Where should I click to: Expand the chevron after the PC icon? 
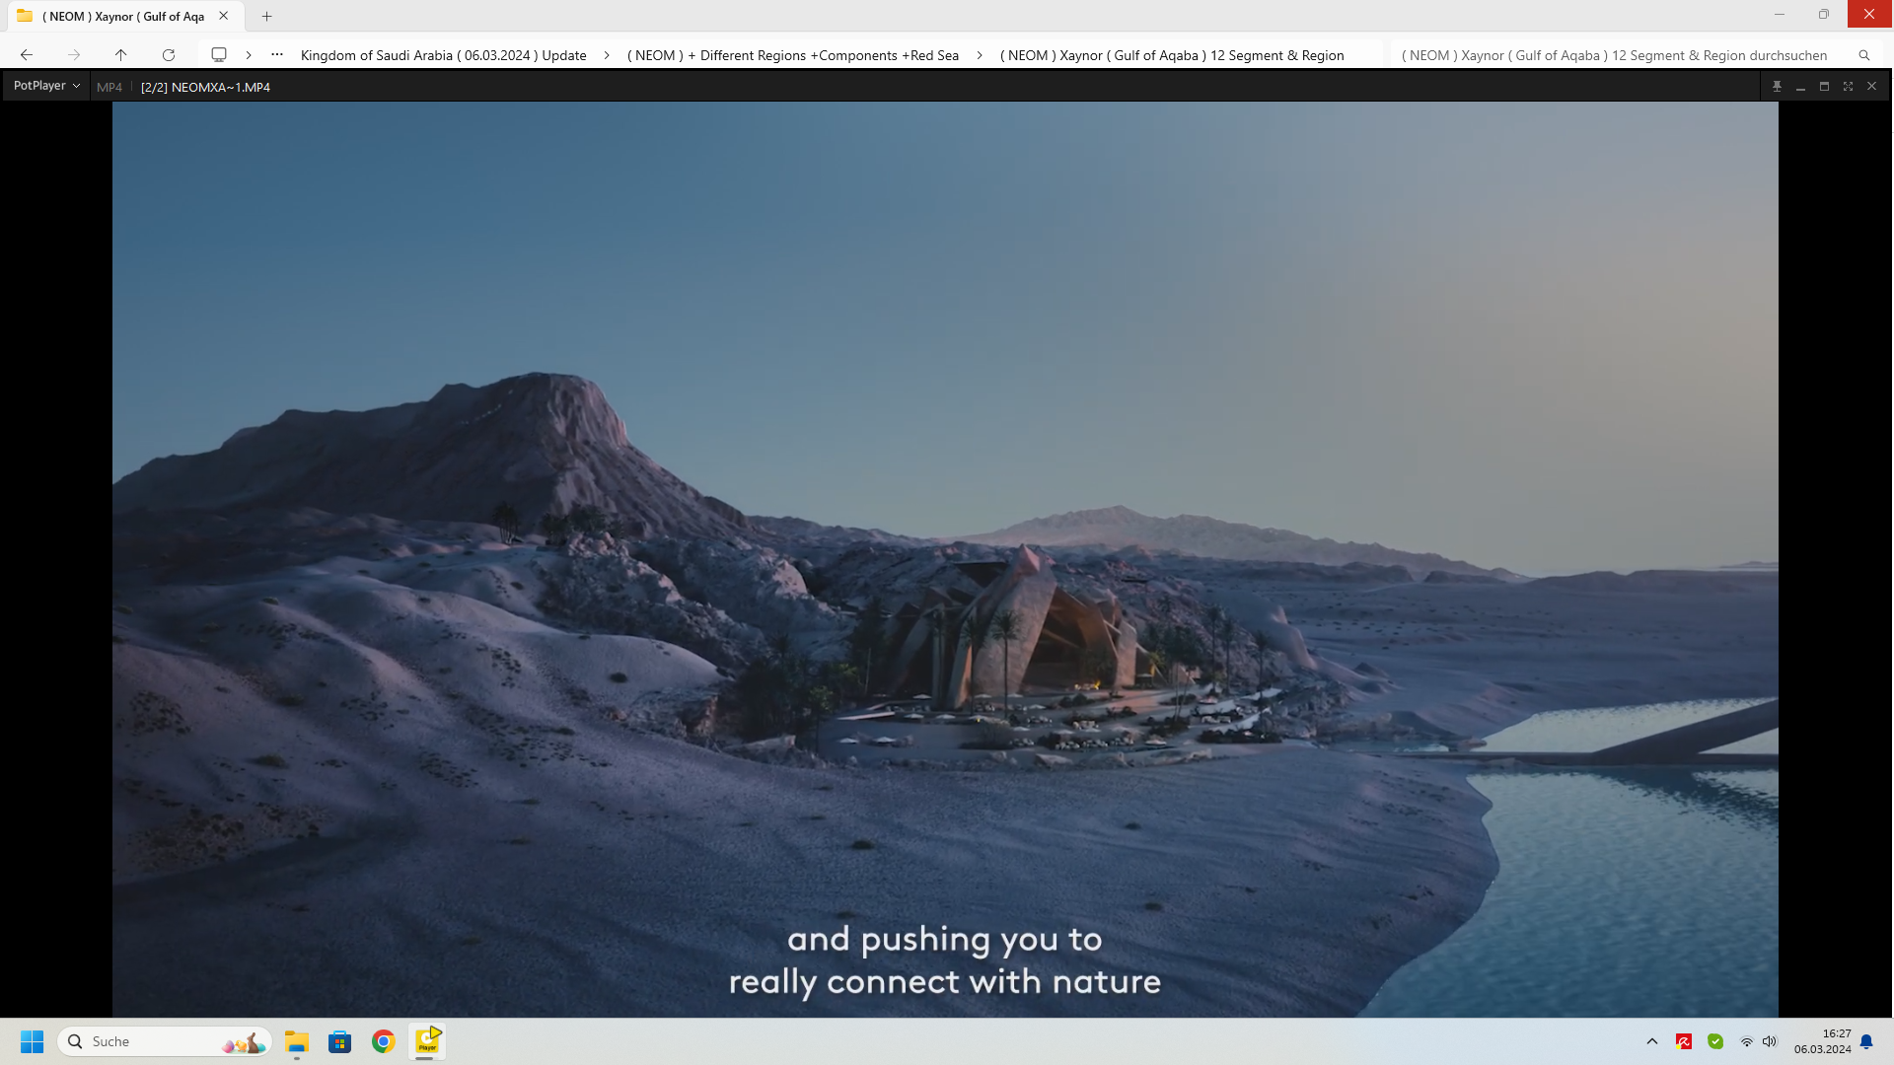(249, 55)
